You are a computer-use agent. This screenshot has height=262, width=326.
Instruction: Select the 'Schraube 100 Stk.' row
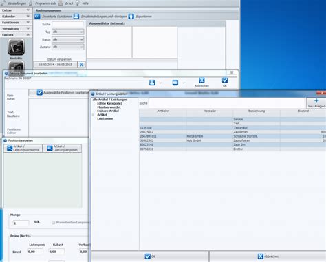232,136
